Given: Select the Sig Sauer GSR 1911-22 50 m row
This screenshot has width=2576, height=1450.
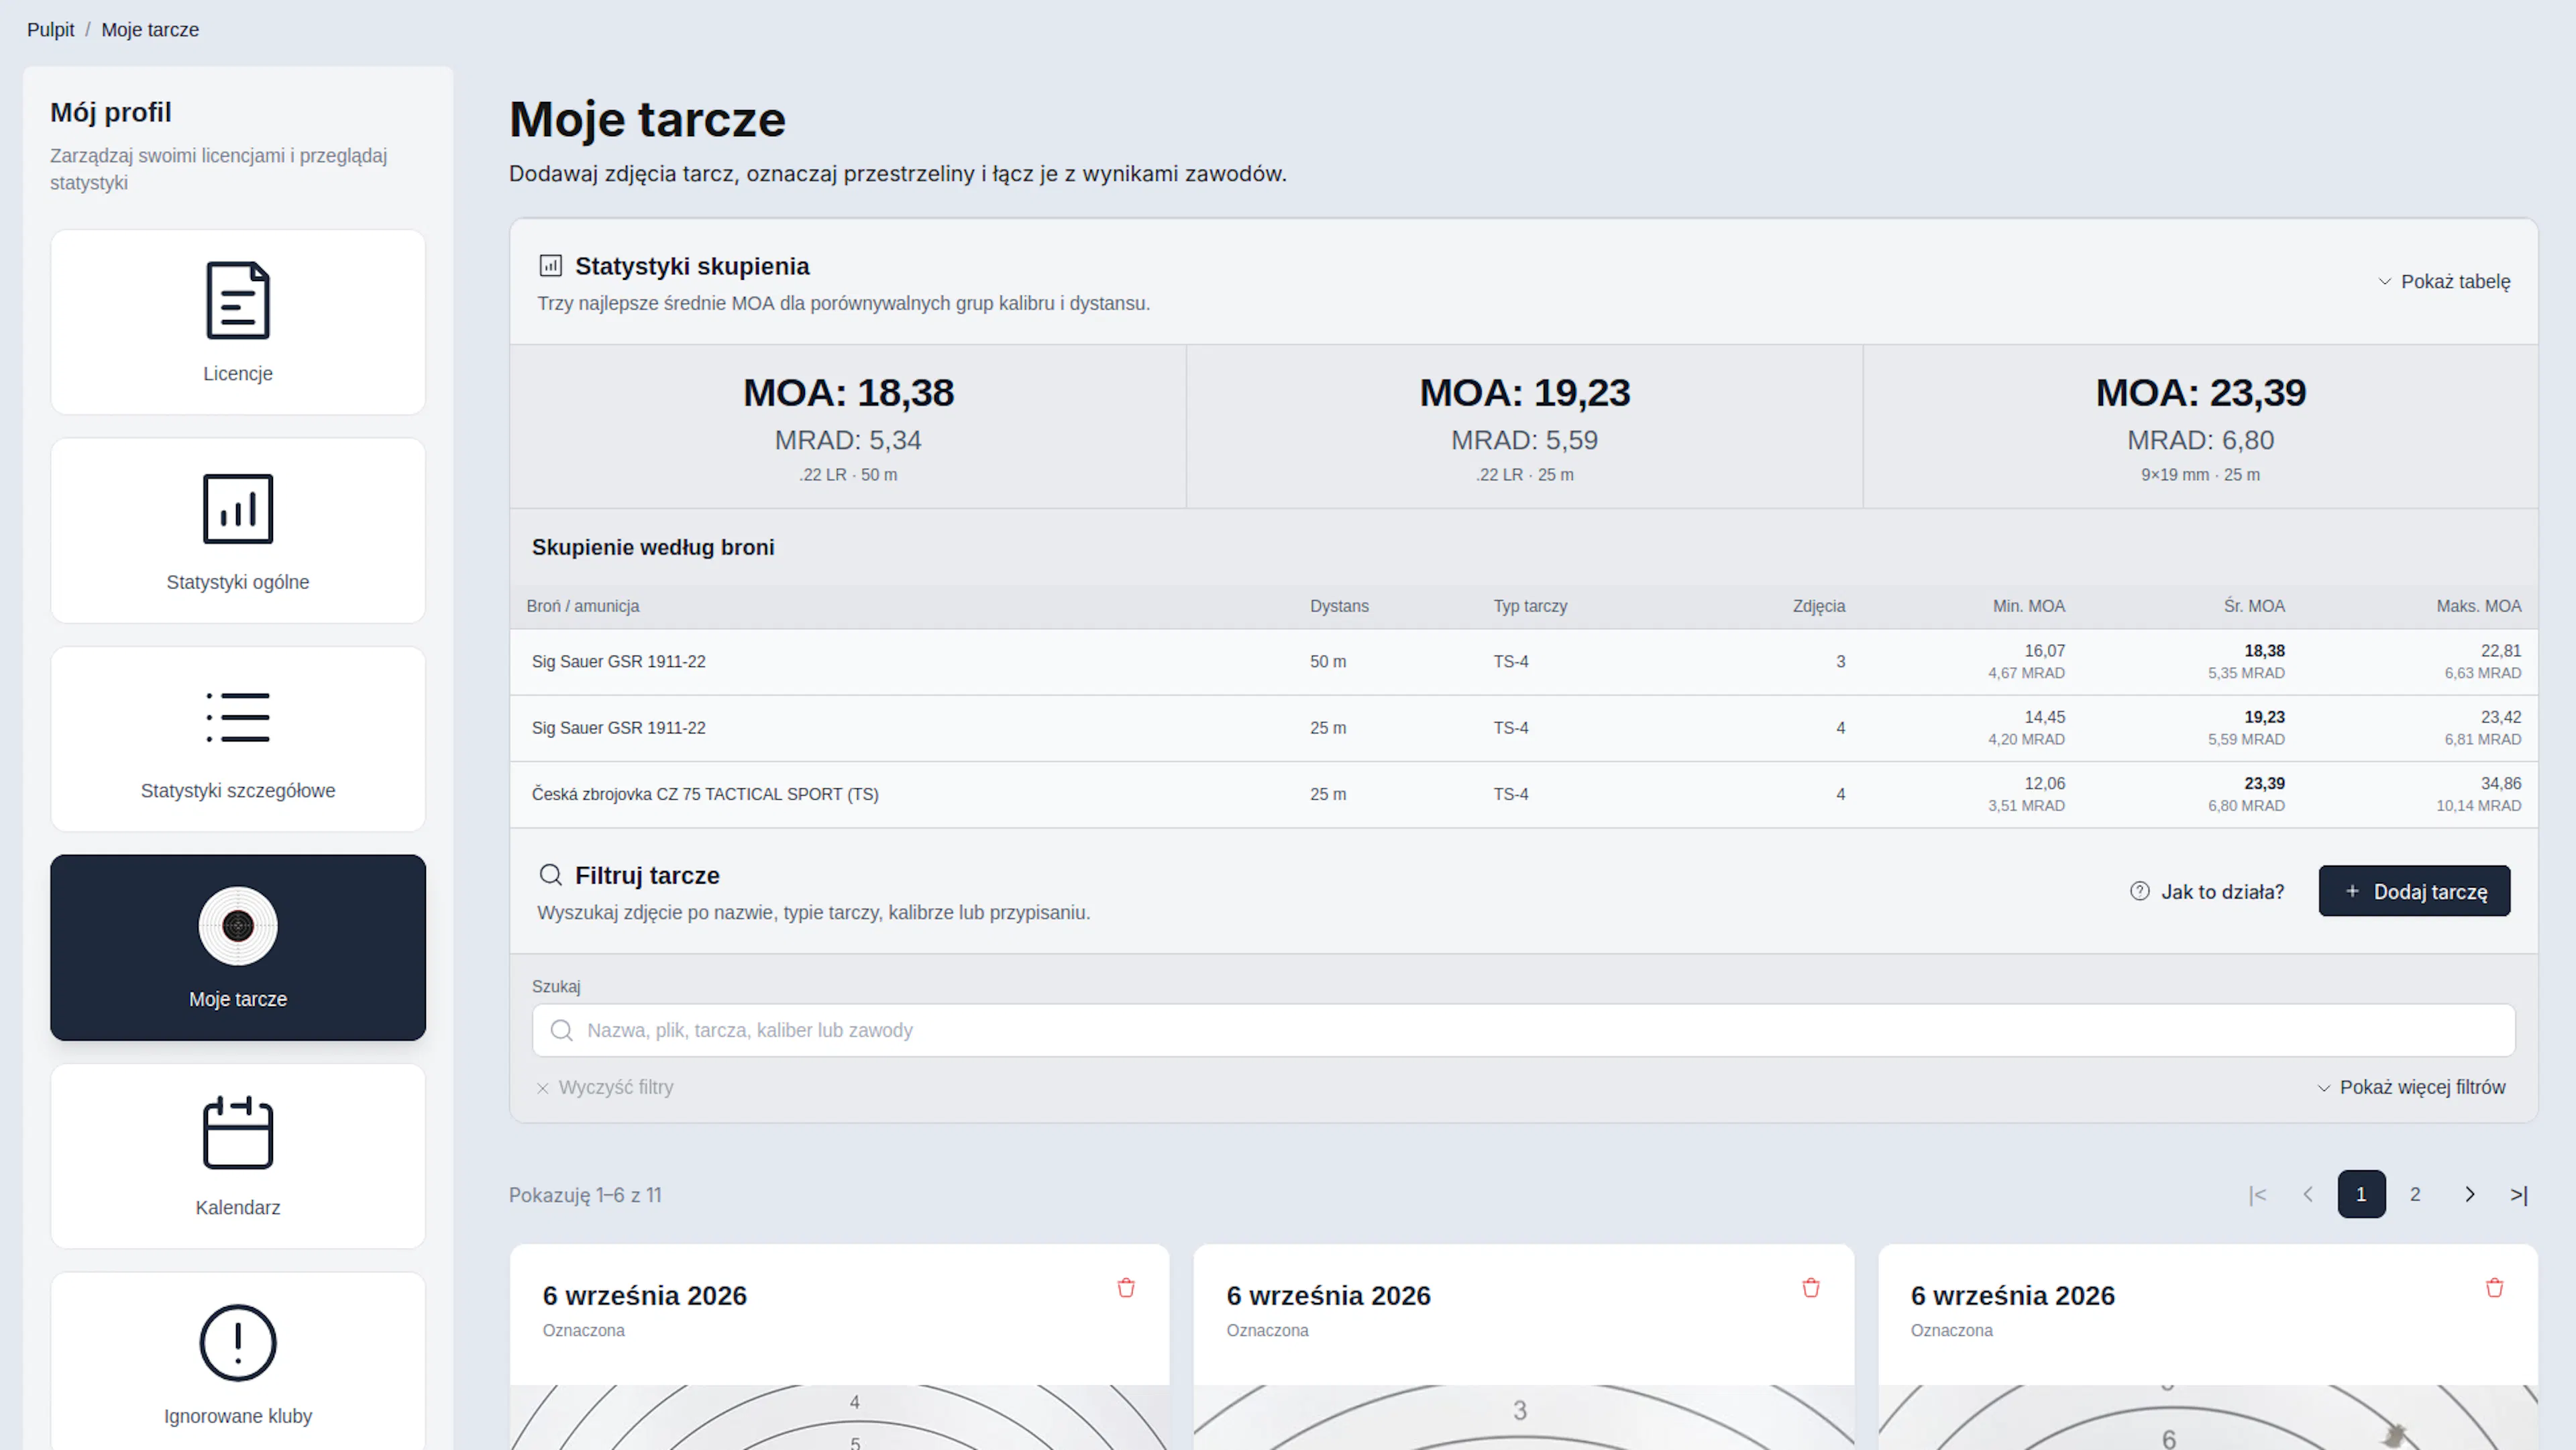Looking at the screenshot, I should click(1523, 662).
